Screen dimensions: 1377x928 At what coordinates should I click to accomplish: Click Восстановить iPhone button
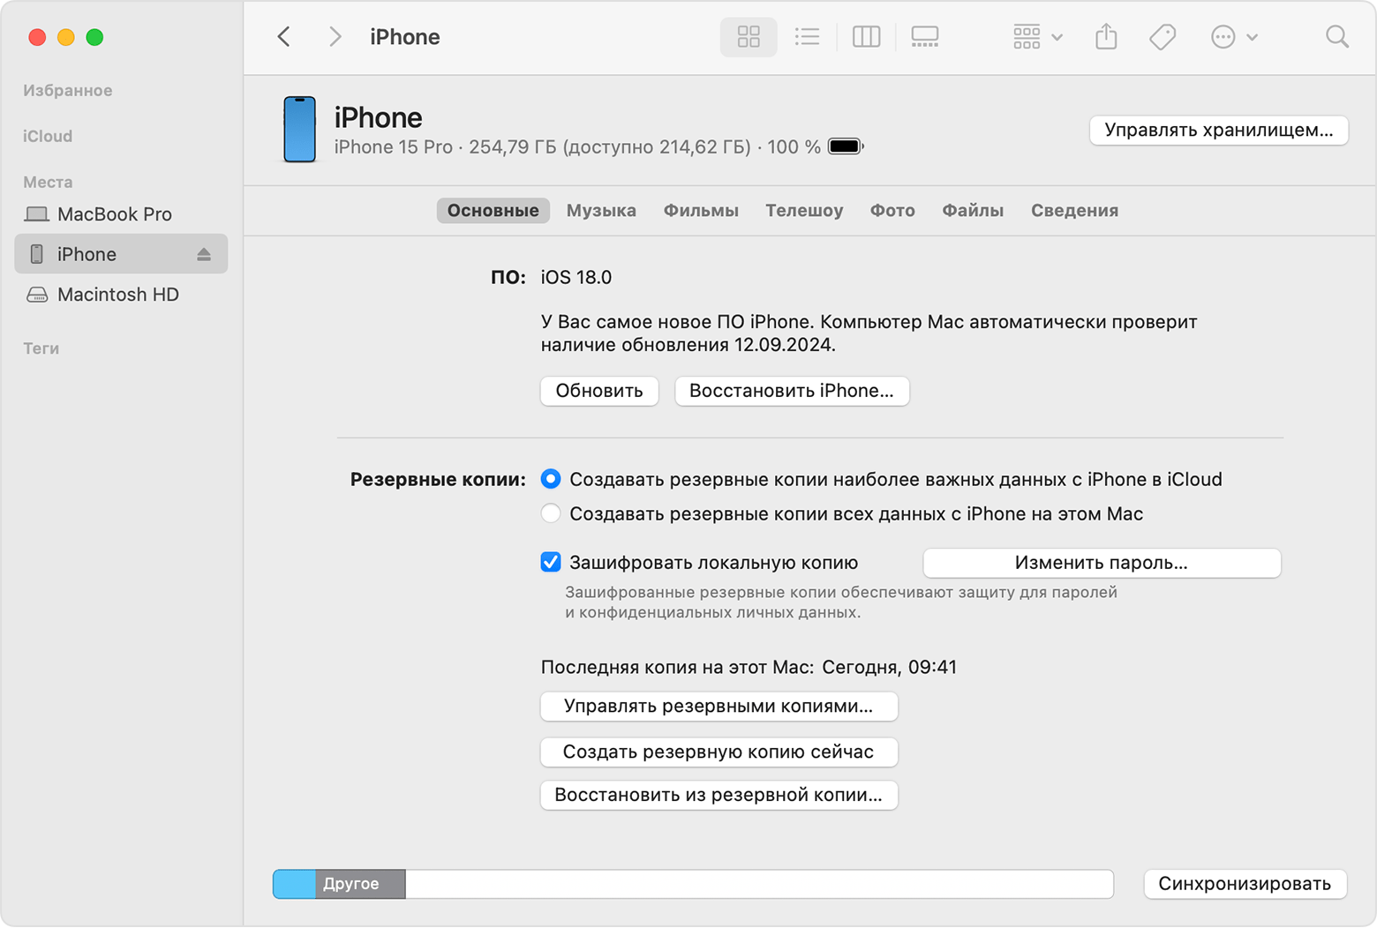[792, 391]
